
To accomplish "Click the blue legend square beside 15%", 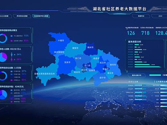I will (12, 36).
